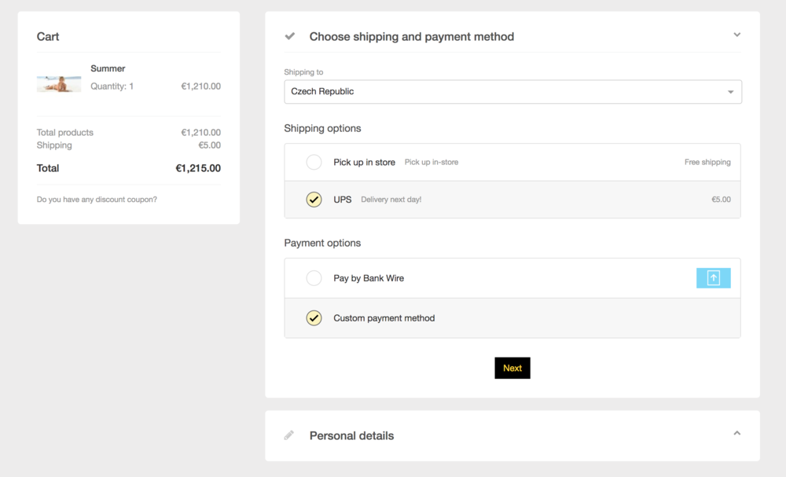
Task: Select the Pick up in store radio button
Action: 314,163
